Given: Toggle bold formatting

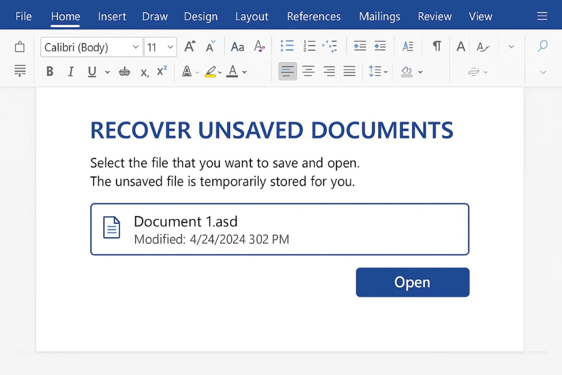Looking at the screenshot, I should click(50, 71).
